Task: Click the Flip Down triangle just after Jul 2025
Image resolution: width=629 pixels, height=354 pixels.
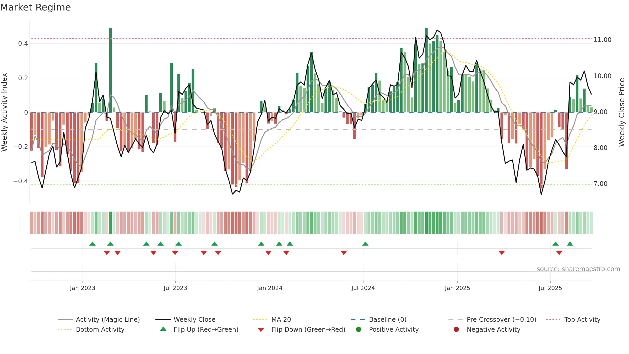Action: coord(559,253)
